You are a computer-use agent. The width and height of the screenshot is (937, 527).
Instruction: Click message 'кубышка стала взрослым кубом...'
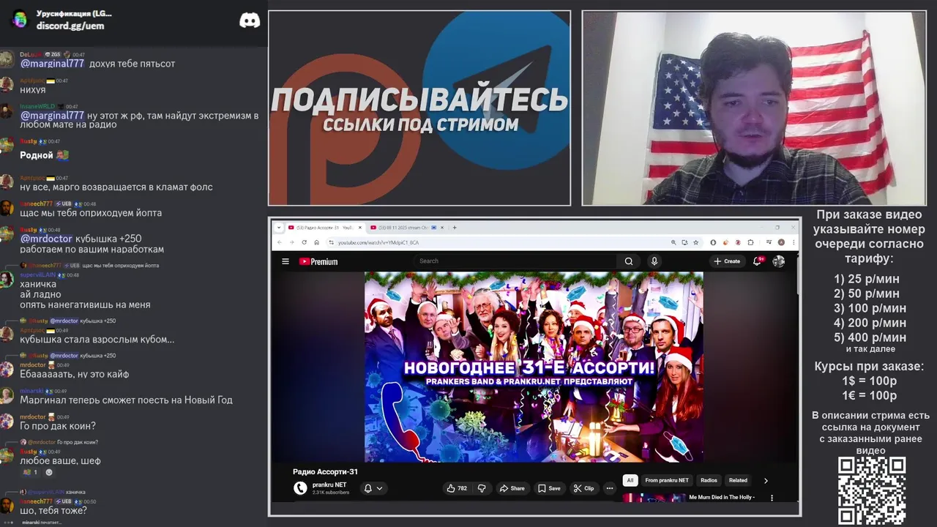97,340
